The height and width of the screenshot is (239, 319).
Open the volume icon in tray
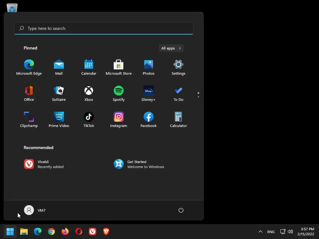pos(290,232)
